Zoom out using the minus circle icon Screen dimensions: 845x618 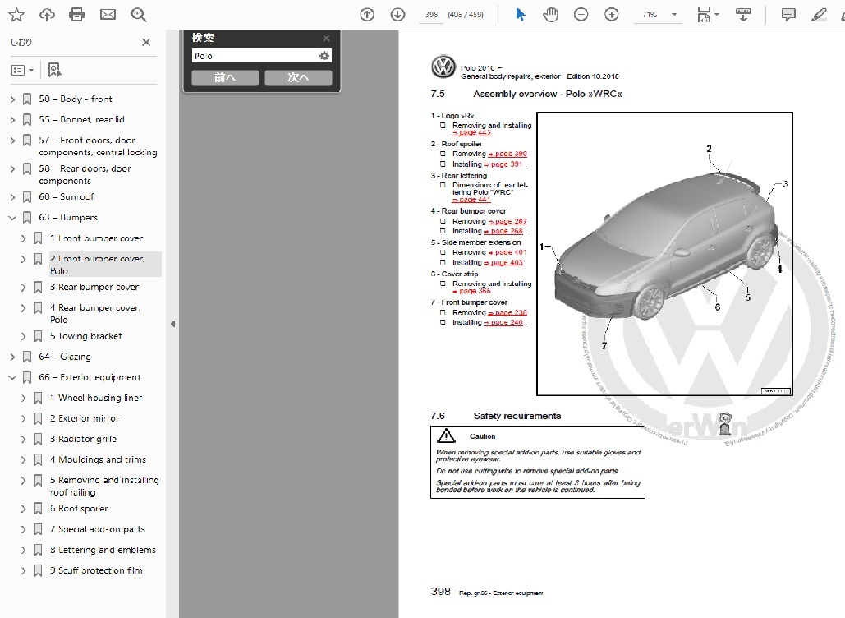(581, 15)
